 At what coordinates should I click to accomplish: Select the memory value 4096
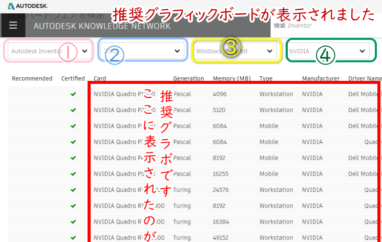[220, 94]
